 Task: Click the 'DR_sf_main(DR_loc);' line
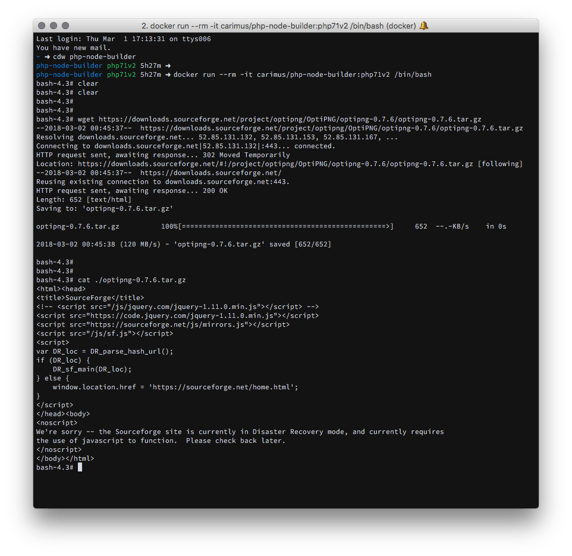pos(92,369)
